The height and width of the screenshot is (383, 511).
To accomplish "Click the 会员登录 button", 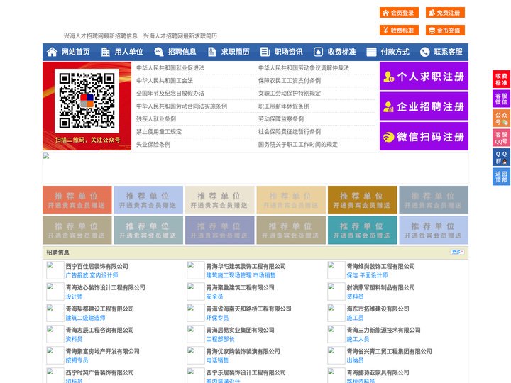I will 399,13.
